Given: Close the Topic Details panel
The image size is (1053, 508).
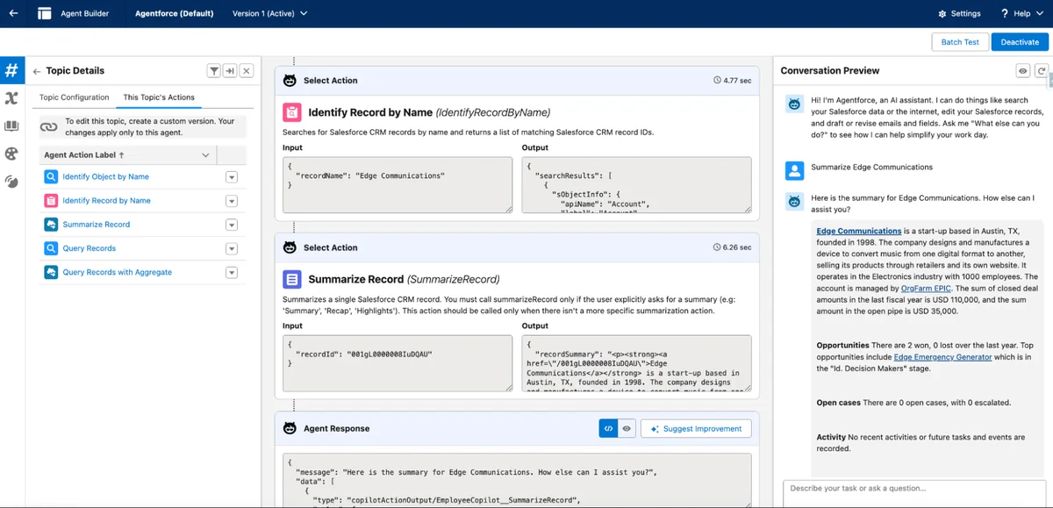Looking at the screenshot, I should click(x=247, y=71).
